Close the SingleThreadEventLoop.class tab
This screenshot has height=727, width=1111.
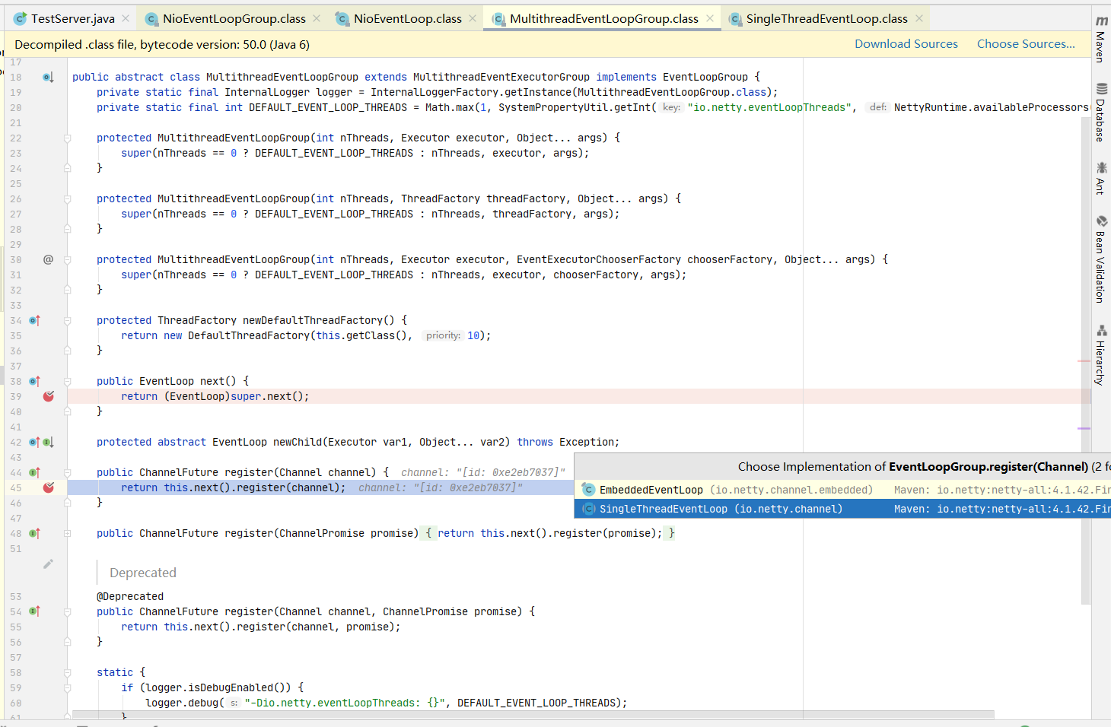tap(919, 18)
